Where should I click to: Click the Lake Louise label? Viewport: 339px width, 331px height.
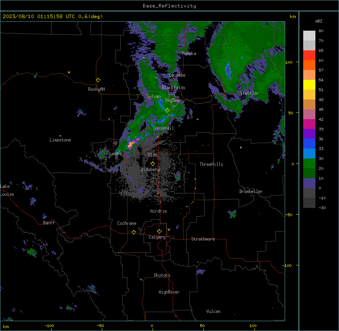[7, 190]
